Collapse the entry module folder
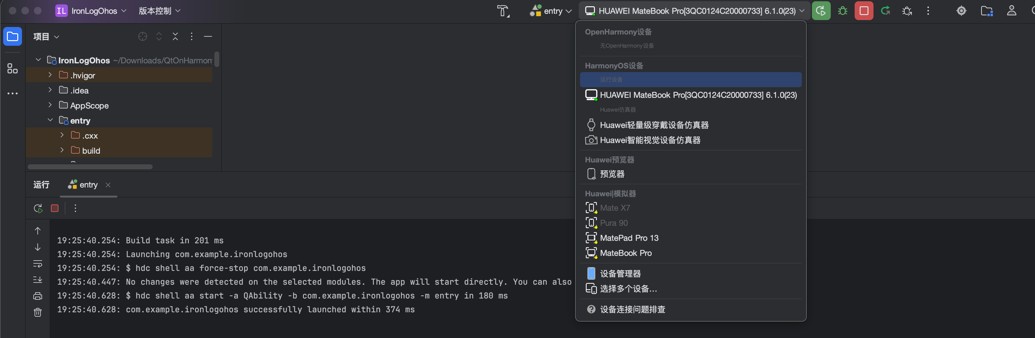Image resolution: width=1035 pixels, height=338 pixels. coord(50,120)
